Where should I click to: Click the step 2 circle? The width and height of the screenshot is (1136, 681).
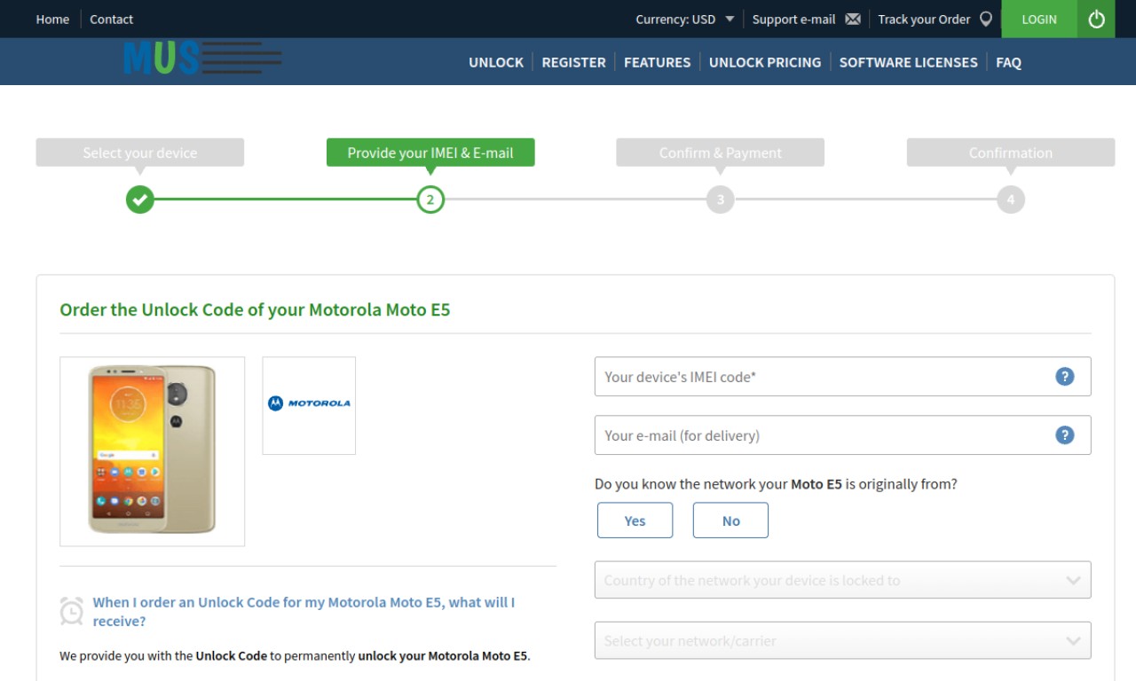430,200
